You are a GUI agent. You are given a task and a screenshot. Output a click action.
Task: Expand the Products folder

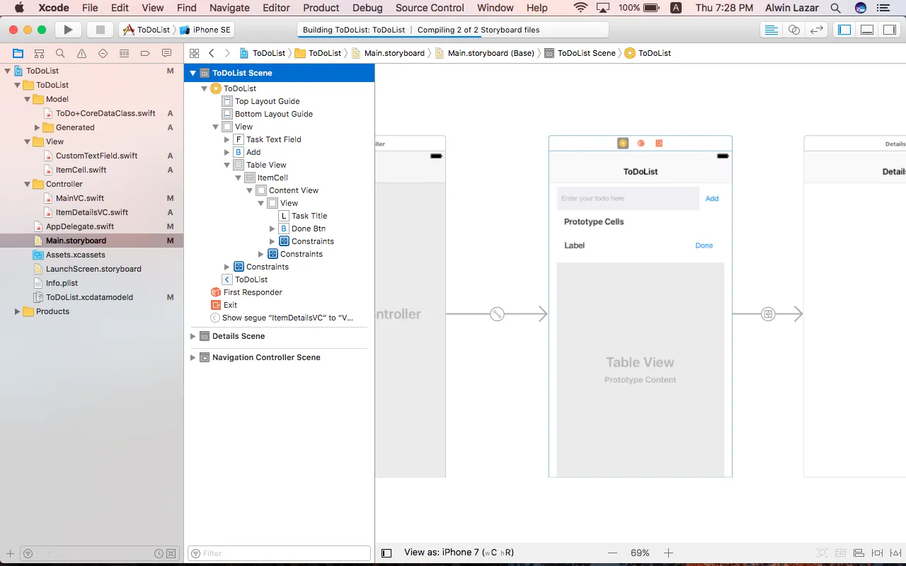(17, 311)
